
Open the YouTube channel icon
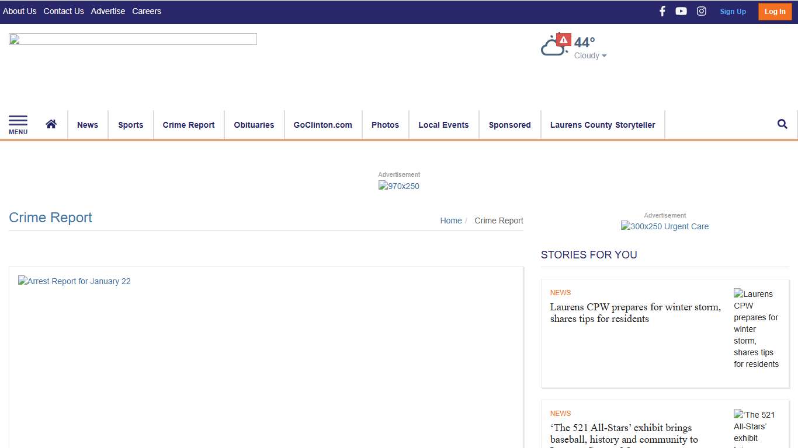click(x=681, y=11)
